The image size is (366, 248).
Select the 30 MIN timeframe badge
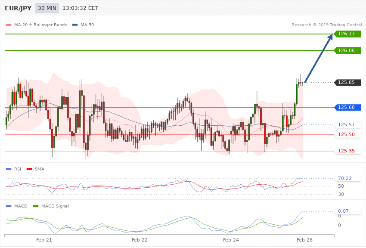click(47, 8)
